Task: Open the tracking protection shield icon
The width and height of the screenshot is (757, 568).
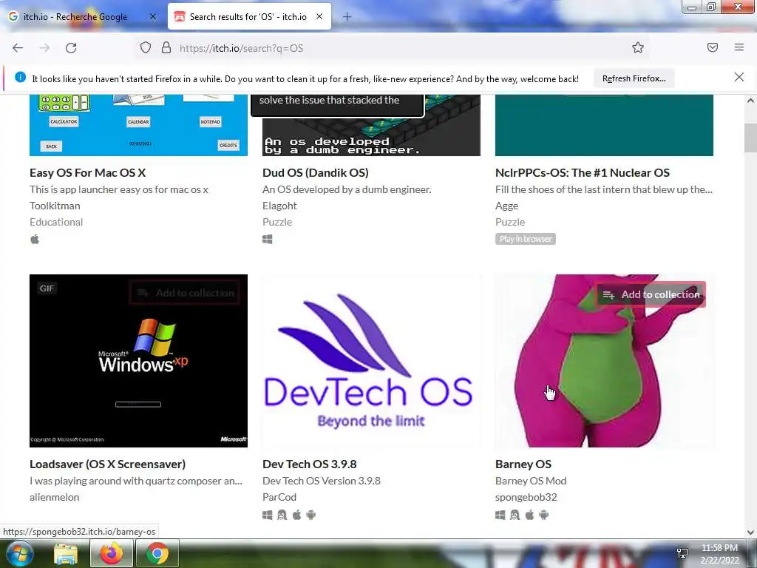Action: tap(146, 47)
